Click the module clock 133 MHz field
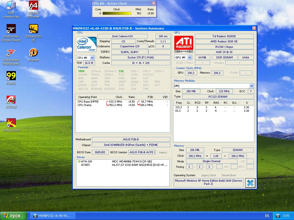The width and height of the screenshot is (294, 220). coord(224,91)
